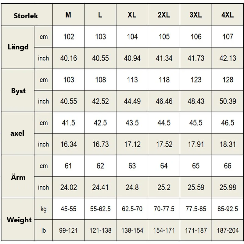The width and height of the screenshot is (244, 244).
Task: Select the 187-204 lb weight cell
Action: (x=228, y=230)
